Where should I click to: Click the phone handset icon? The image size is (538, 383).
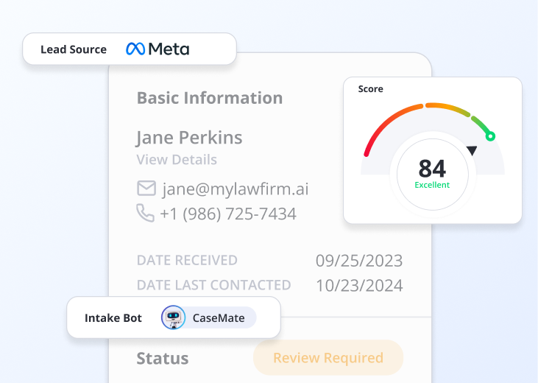coord(145,213)
